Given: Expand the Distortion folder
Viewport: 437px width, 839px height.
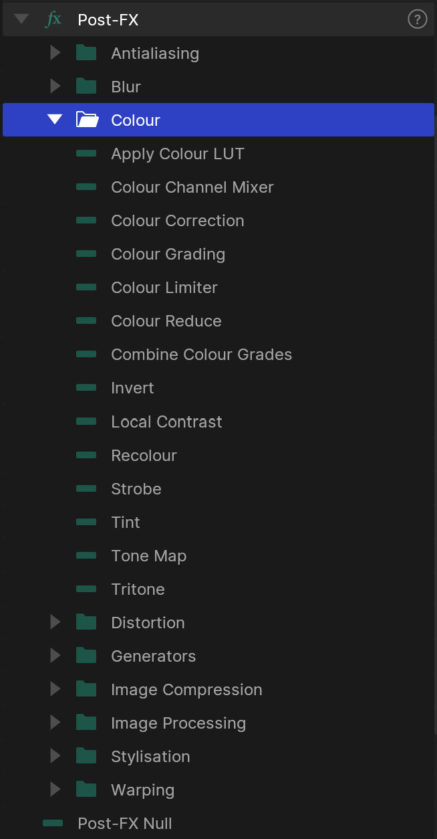Looking at the screenshot, I should [55, 622].
